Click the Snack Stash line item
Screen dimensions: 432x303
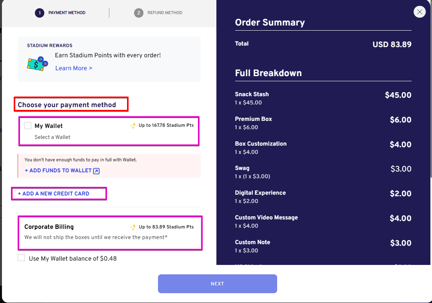(x=252, y=94)
